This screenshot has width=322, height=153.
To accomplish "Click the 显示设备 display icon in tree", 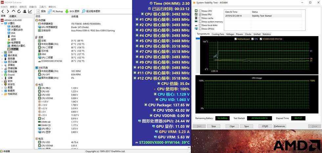I will [6, 62].
